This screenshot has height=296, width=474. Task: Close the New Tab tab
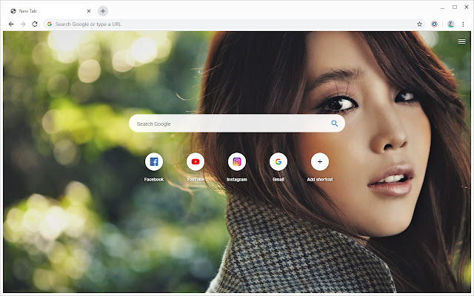[x=89, y=11]
